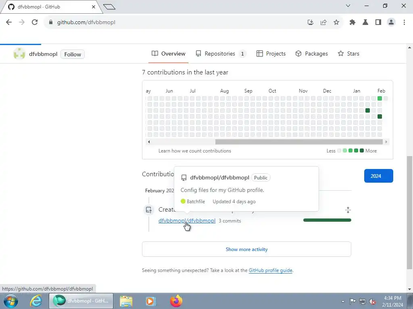Share this page icon
This screenshot has width=413, height=309.
pos(323,23)
